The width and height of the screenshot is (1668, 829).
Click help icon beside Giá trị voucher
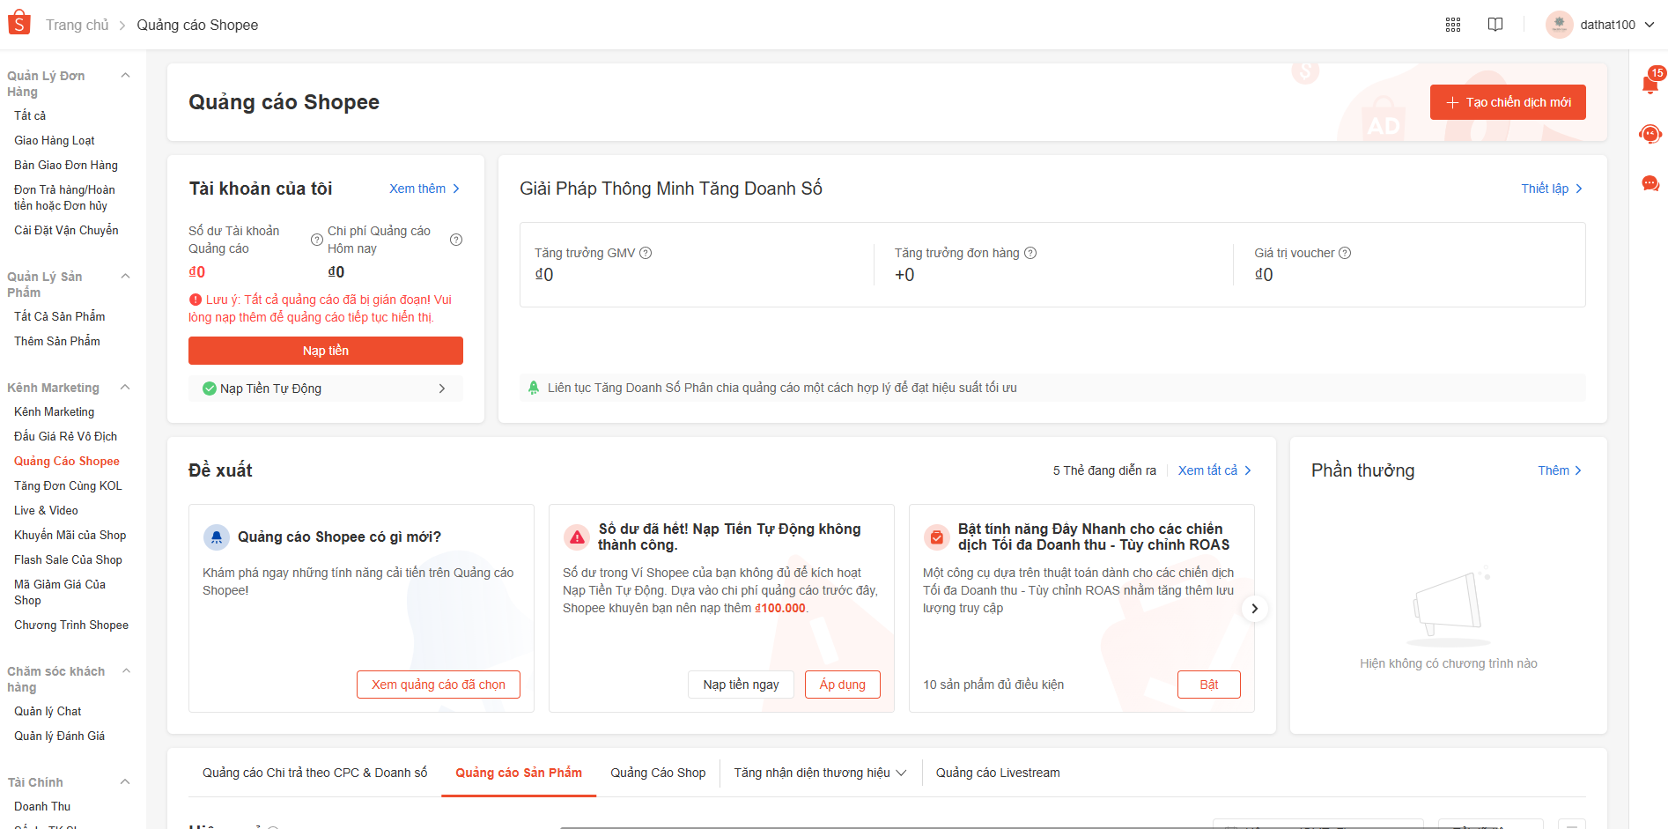[1345, 253]
